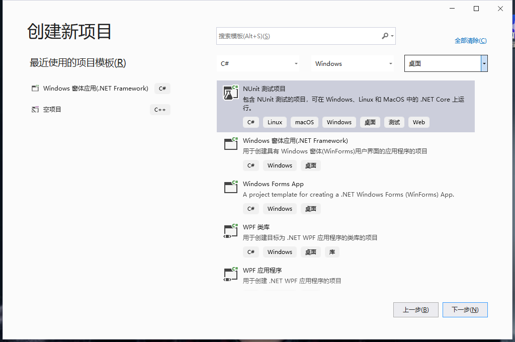Open the C# language dropdown

[x=258, y=63]
